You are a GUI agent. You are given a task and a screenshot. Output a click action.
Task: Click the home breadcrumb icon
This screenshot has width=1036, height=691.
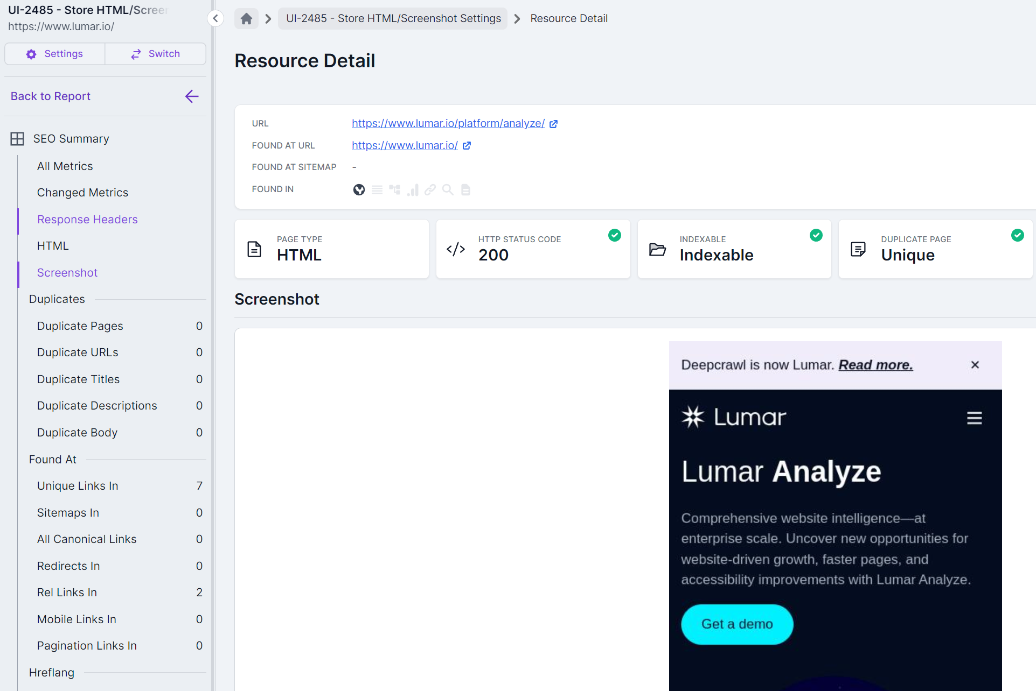(x=246, y=19)
